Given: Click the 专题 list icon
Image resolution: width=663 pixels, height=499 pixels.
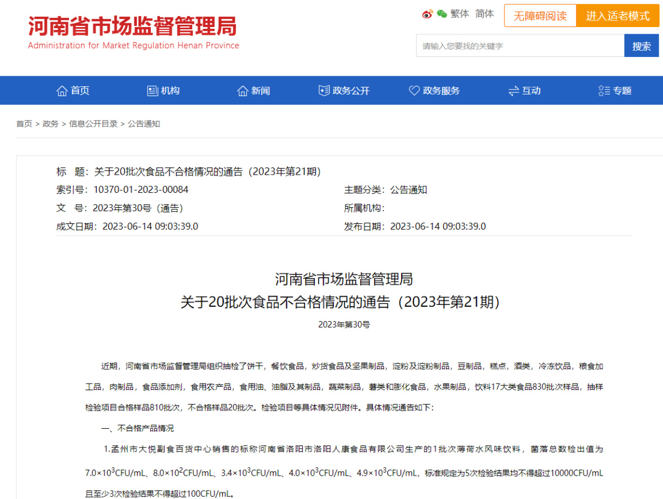Looking at the screenshot, I should (x=604, y=91).
